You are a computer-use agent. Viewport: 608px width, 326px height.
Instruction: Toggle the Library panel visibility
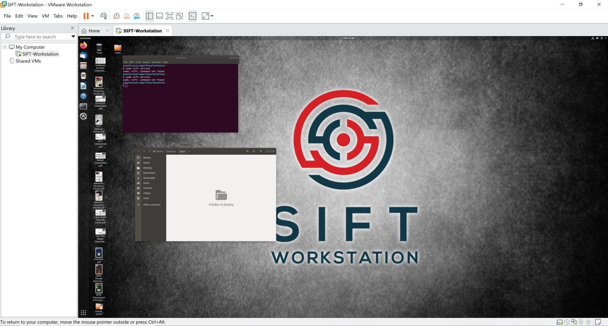pyautogui.click(x=150, y=16)
